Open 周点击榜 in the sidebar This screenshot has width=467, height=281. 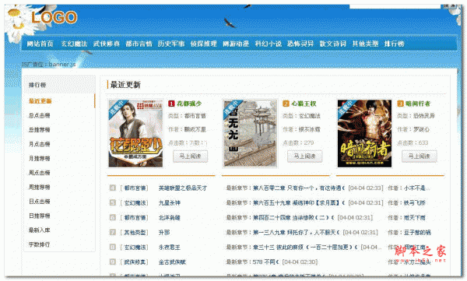(x=40, y=173)
